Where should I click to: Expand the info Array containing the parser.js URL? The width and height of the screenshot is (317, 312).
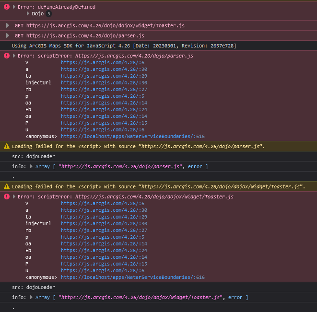(32, 166)
